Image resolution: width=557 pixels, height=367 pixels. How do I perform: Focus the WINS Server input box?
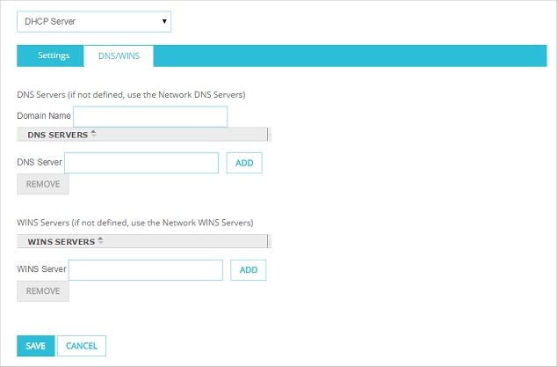click(146, 269)
